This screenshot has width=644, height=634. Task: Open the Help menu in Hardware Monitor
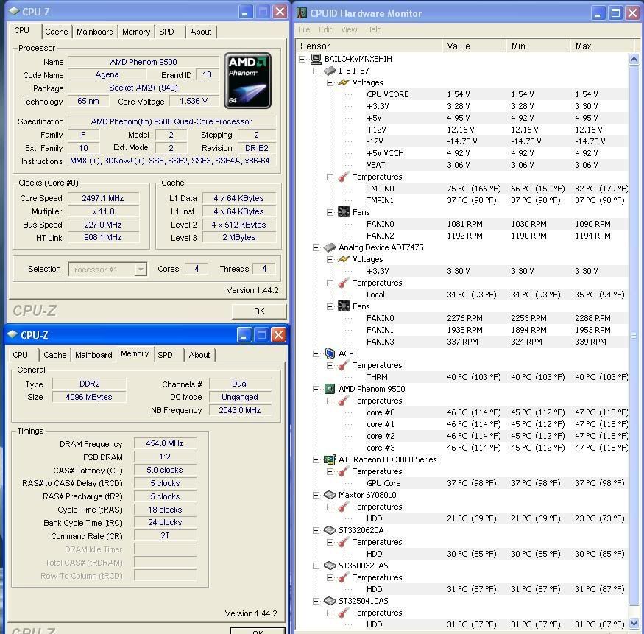coord(374,29)
